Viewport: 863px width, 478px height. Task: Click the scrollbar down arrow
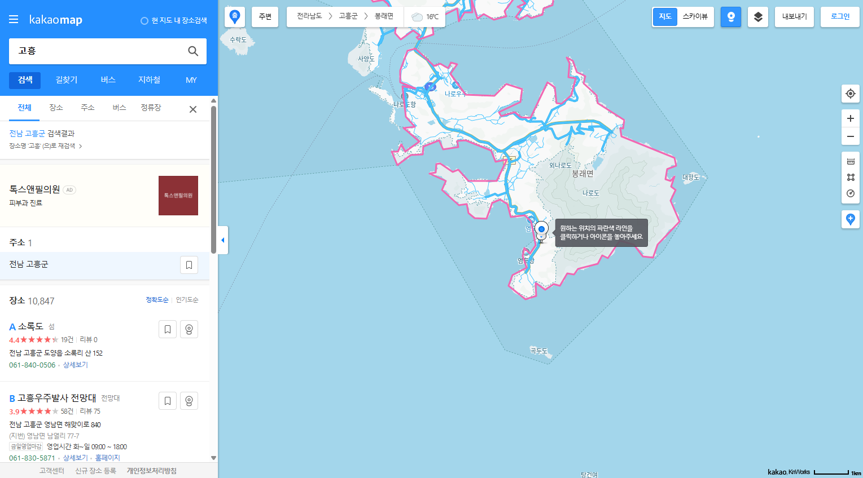coord(213,458)
